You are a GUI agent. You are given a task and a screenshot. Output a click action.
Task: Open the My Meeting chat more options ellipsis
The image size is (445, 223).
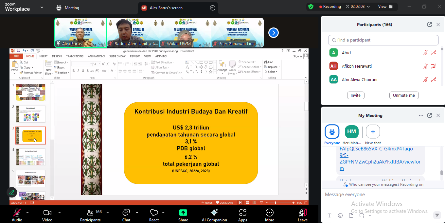(421, 115)
